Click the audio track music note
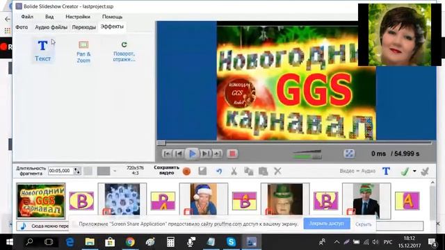445x250 pixels. coord(24,226)
